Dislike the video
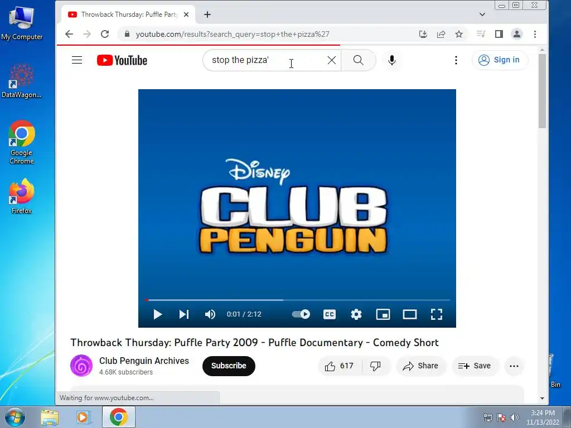The width and height of the screenshot is (571, 428). pos(375,366)
